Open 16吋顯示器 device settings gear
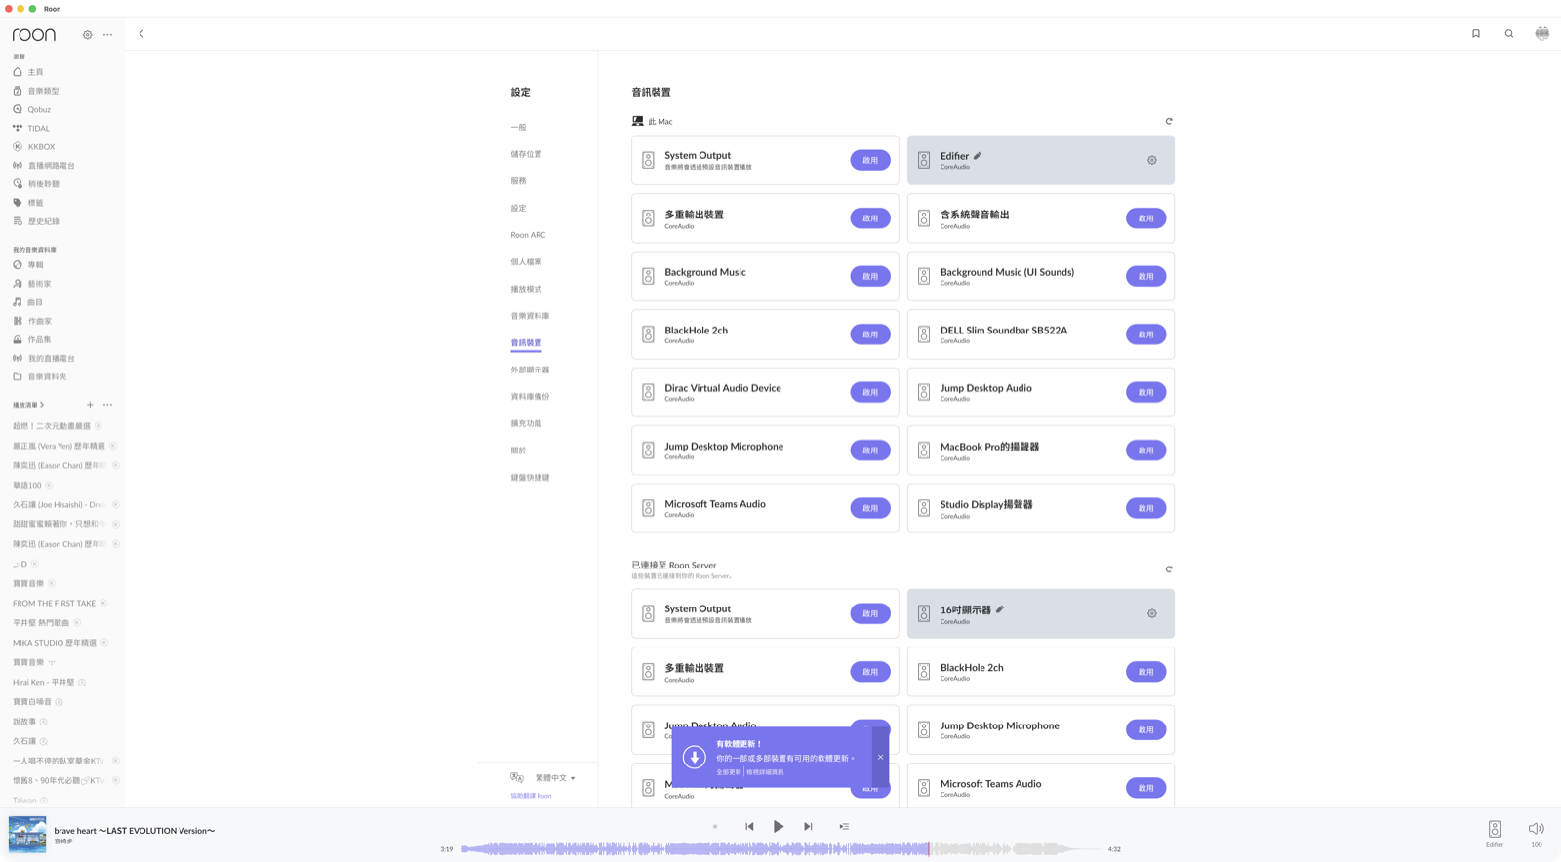Image resolution: width=1561 pixels, height=862 pixels. pyautogui.click(x=1152, y=613)
